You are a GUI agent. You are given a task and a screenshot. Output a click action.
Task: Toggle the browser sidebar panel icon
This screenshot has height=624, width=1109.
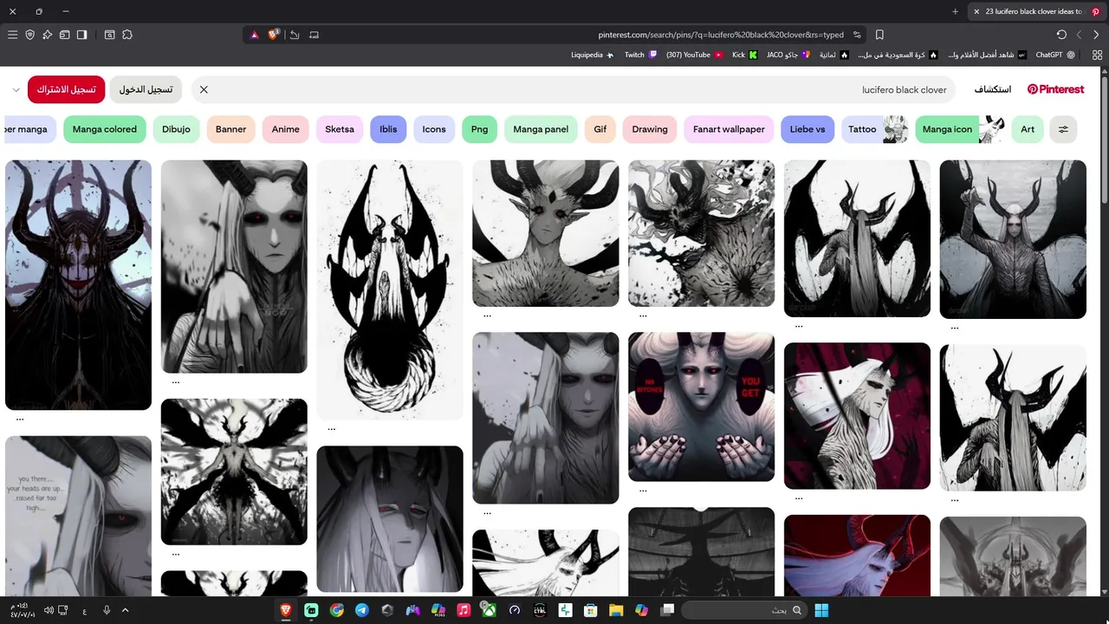pos(81,35)
